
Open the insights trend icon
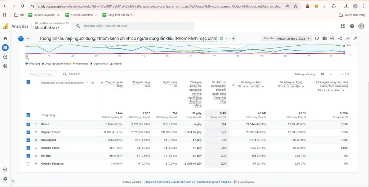click(x=348, y=38)
